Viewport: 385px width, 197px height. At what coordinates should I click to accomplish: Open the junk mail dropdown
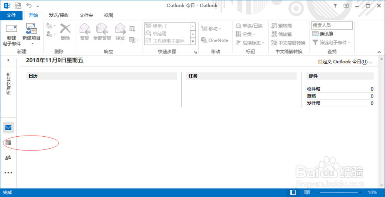(51, 34)
